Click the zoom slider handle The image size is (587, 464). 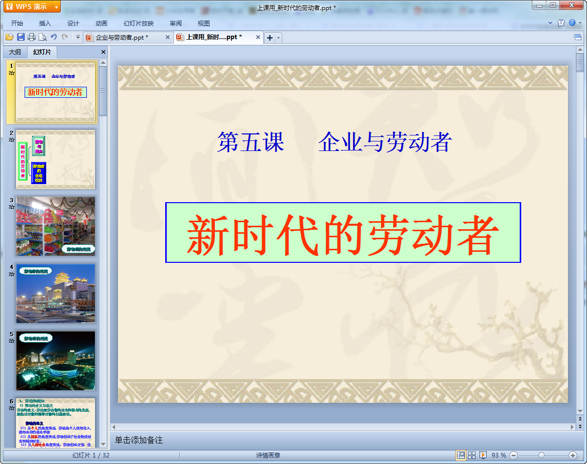tap(541, 455)
